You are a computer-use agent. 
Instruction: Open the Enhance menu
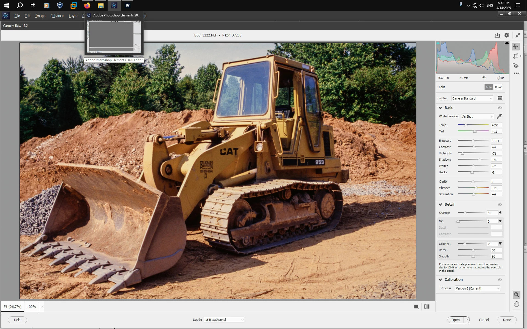coord(57,16)
